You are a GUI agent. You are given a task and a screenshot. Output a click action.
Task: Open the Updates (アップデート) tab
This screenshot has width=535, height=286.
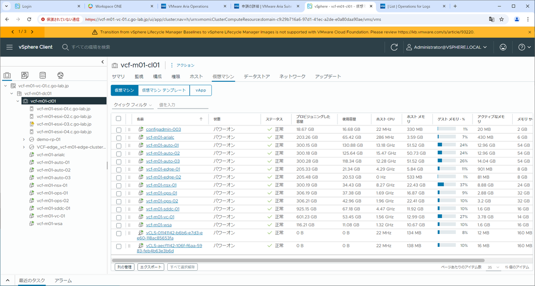pyautogui.click(x=328, y=77)
